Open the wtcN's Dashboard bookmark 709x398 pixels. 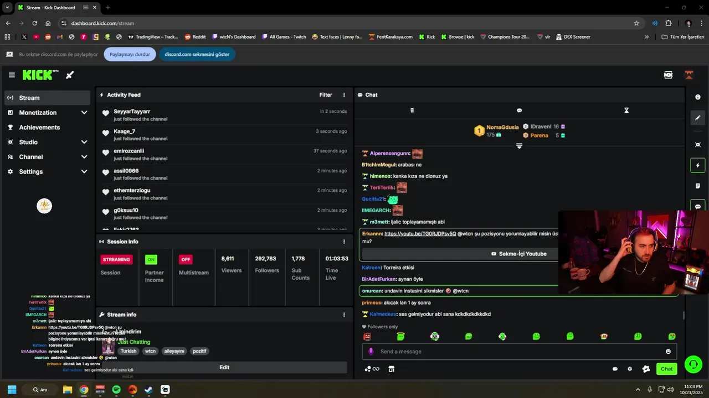pos(234,37)
